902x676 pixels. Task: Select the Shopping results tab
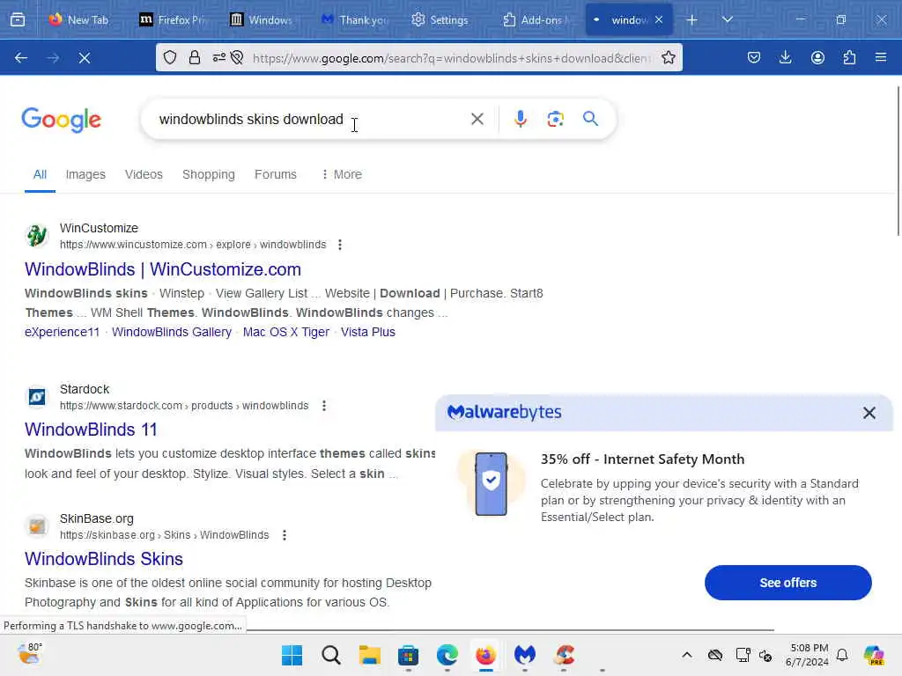tap(208, 174)
